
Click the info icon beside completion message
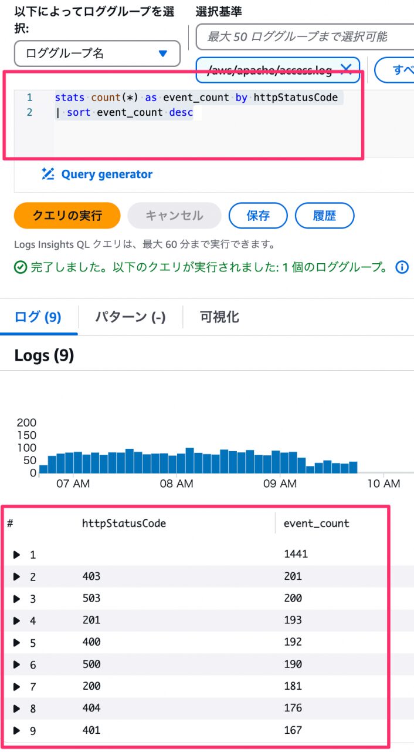pos(402,267)
